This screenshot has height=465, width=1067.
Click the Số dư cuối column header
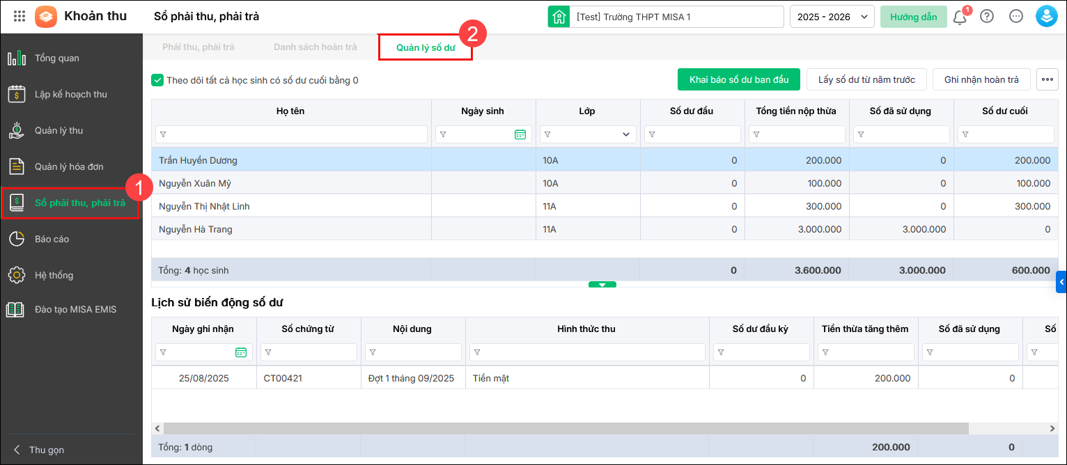coord(1005,111)
